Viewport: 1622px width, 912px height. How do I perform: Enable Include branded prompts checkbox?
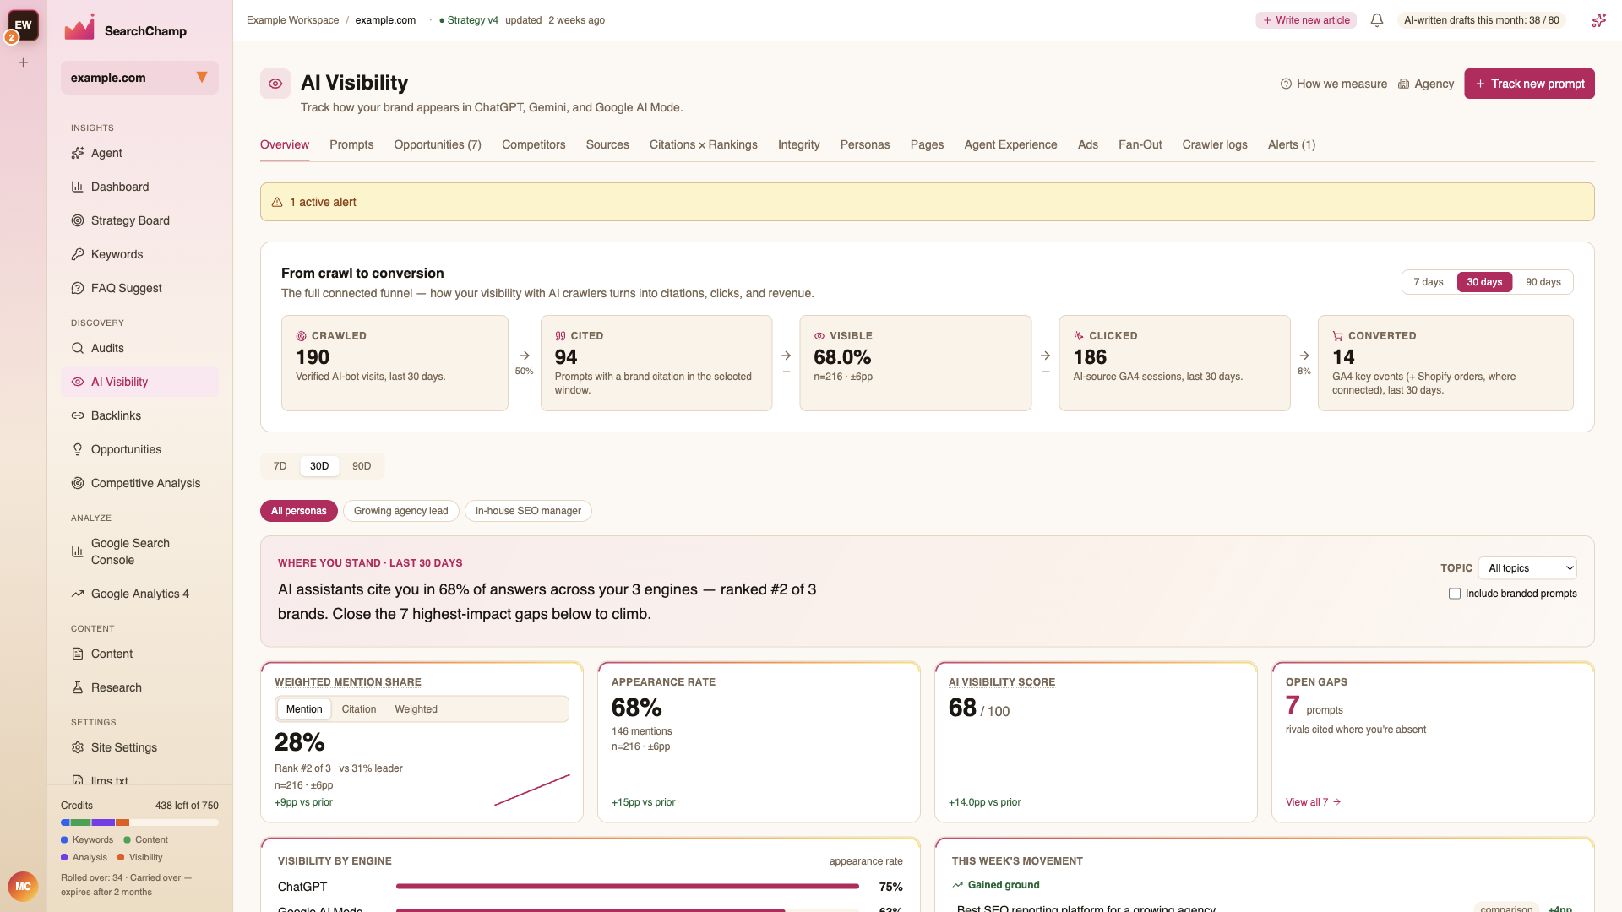pos(1455,594)
